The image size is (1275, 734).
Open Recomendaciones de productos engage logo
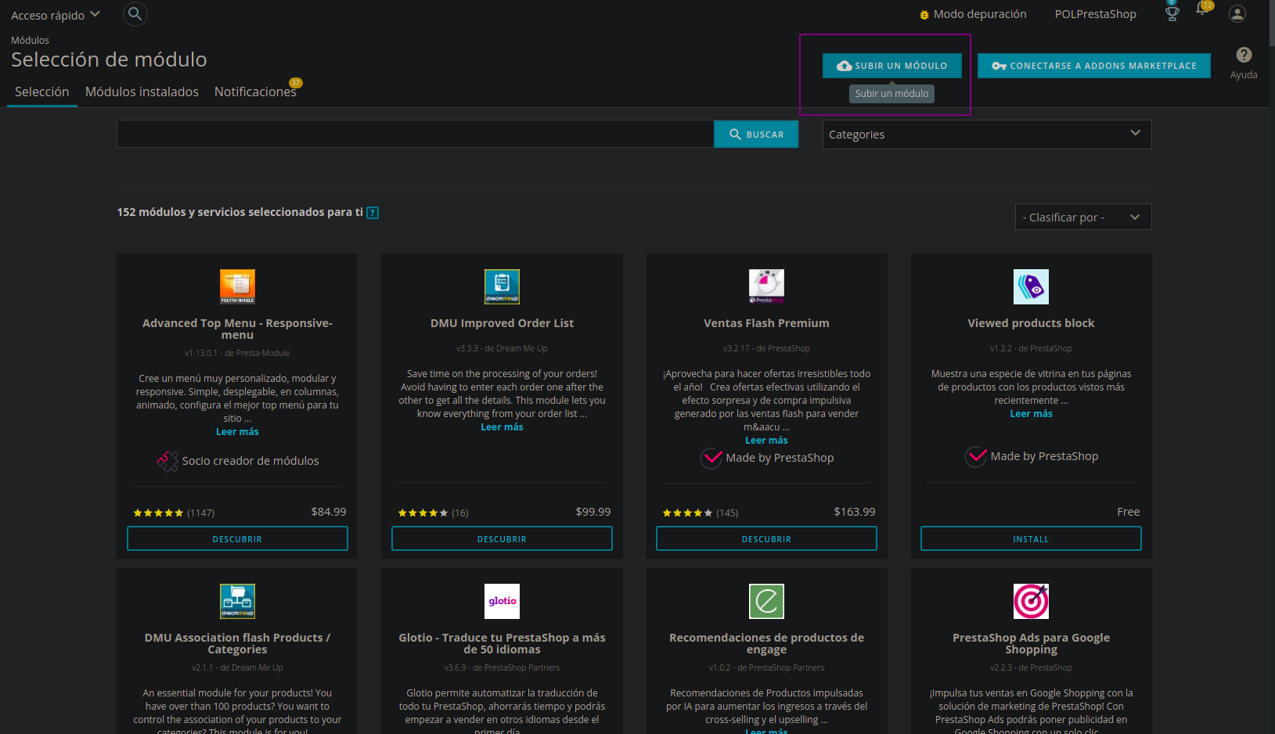[x=766, y=601]
